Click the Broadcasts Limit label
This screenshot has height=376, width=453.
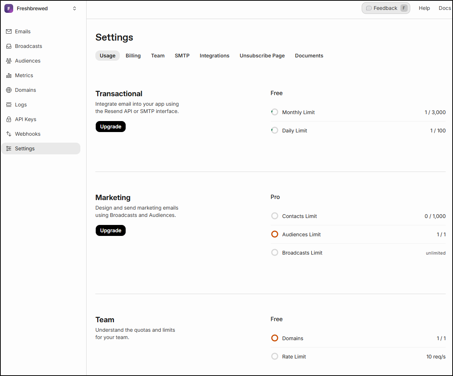[302, 253]
